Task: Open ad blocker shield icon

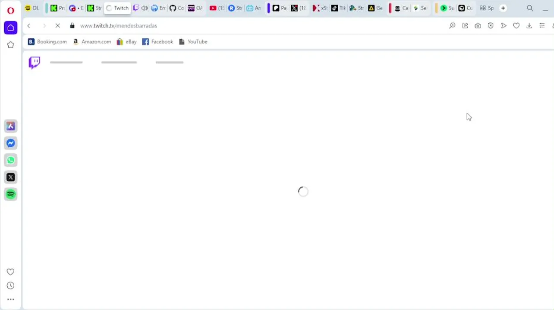Action: pyautogui.click(x=491, y=26)
